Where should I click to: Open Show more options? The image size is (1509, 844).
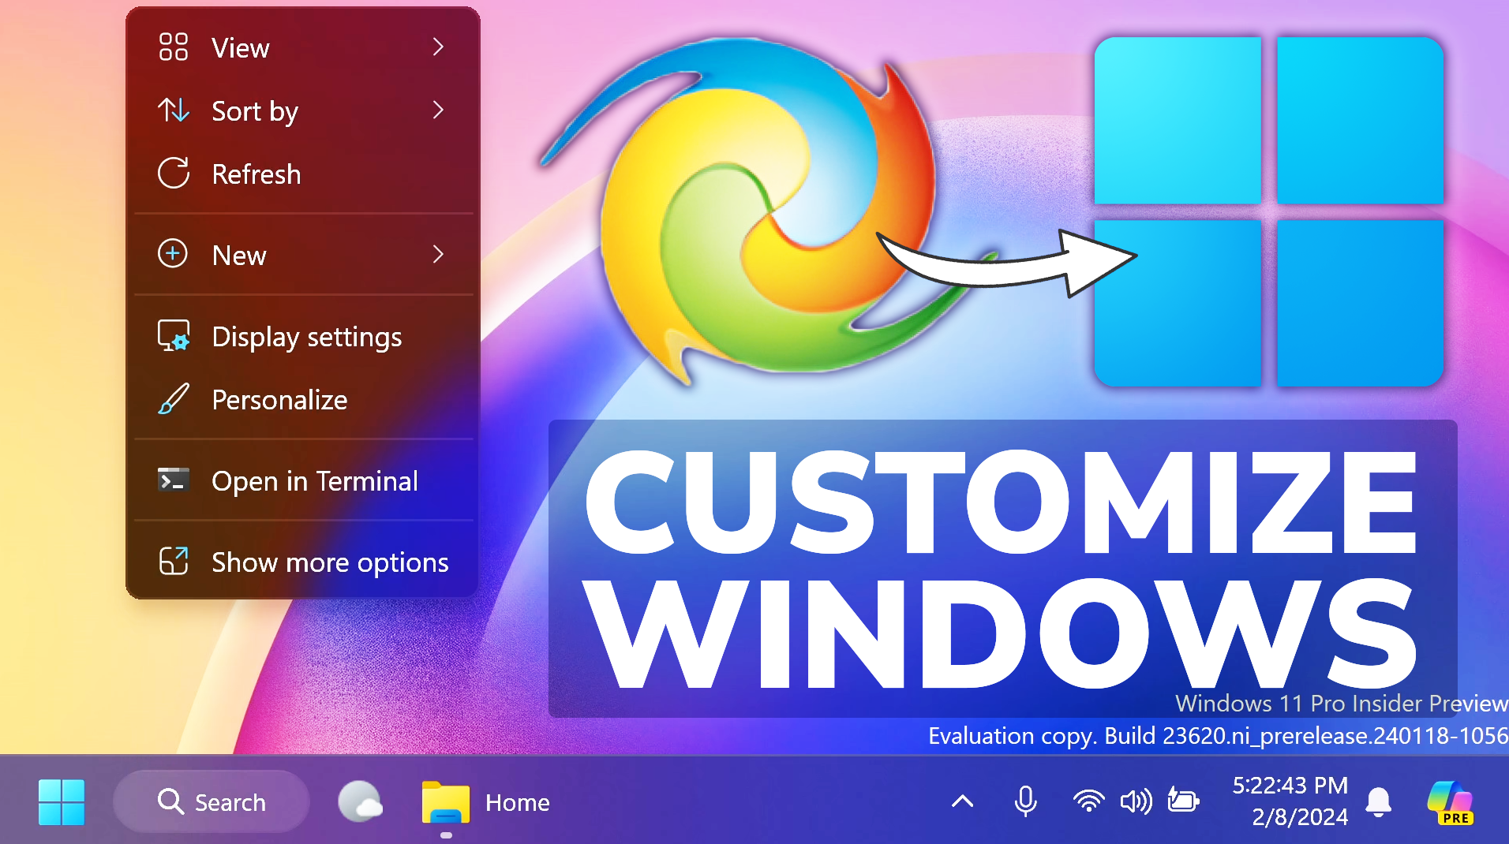click(x=328, y=562)
